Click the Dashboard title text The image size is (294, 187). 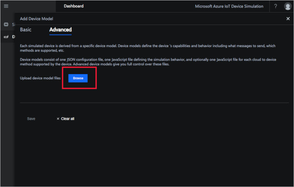coord(73,6)
